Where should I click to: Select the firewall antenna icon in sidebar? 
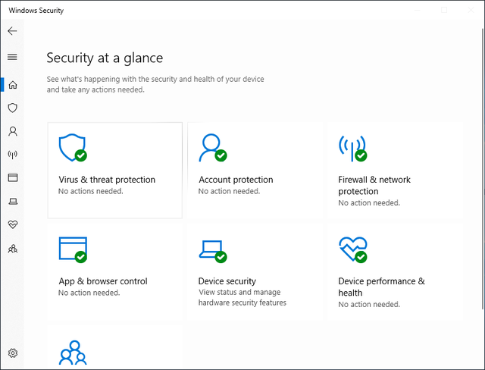12,155
